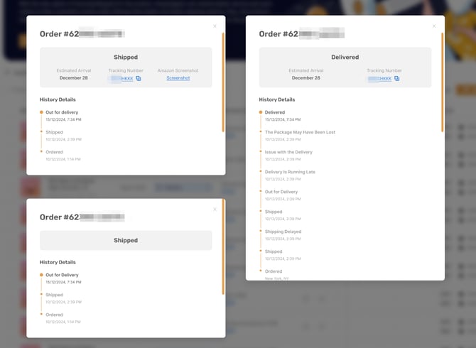Click "History Details" heading in bottom Shipped card
The height and width of the screenshot is (348, 476).
pos(58,262)
